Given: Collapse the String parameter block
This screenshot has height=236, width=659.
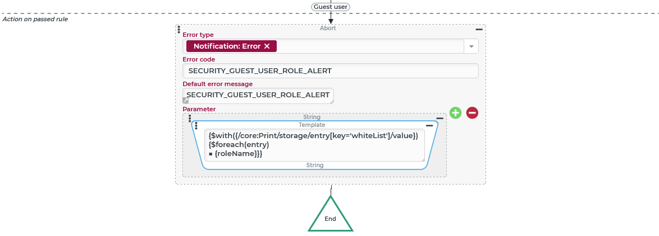Looking at the screenshot, I should 440,119.
